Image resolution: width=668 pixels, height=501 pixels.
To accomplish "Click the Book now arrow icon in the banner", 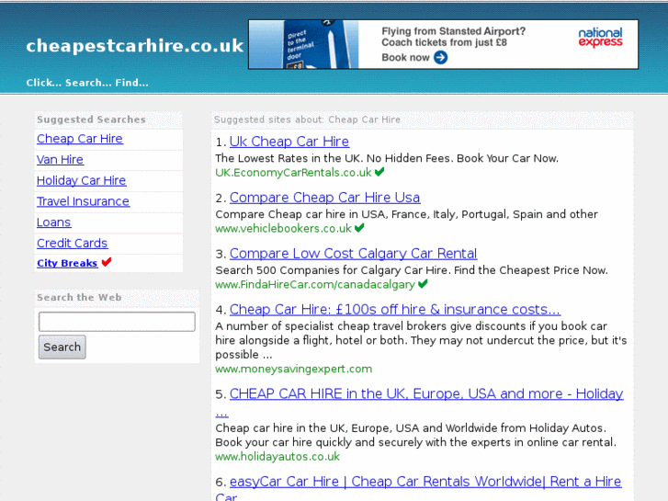I will pos(440,57).
